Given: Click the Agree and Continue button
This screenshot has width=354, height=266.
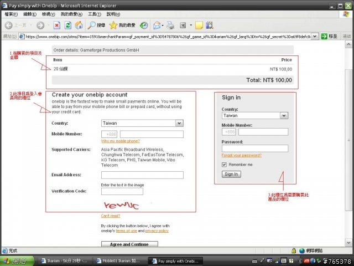Looking at the screenshot, I should 129,244.
